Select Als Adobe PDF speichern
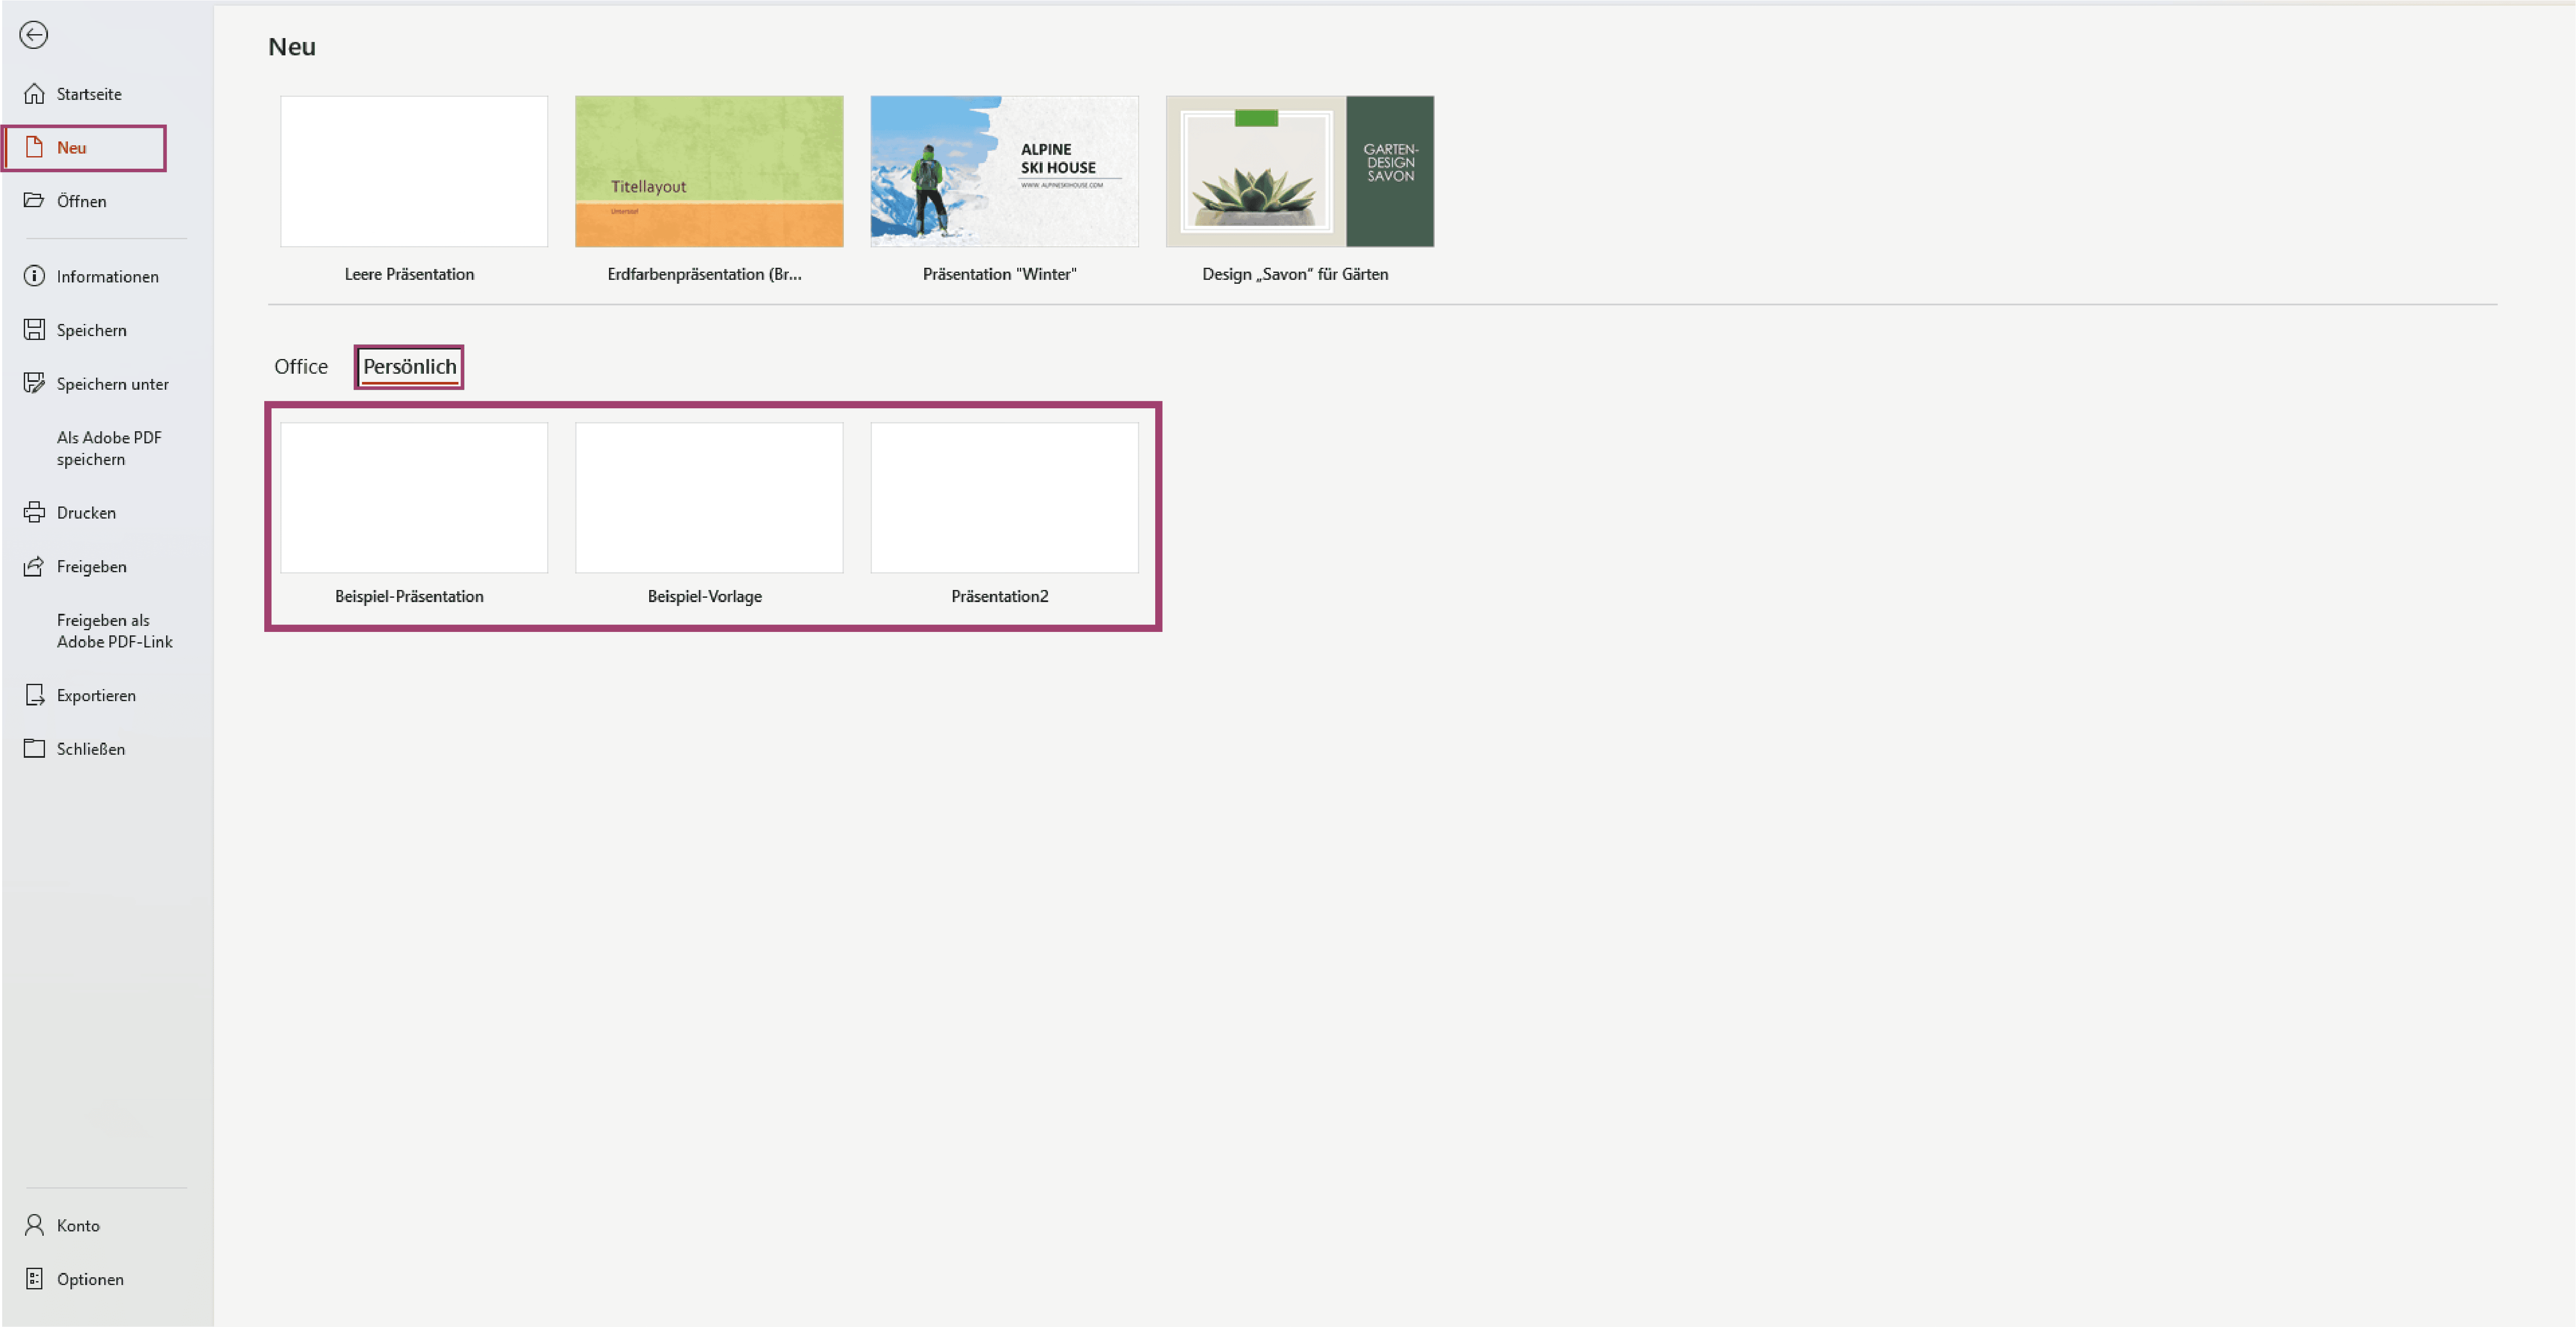 coord(108,448)
